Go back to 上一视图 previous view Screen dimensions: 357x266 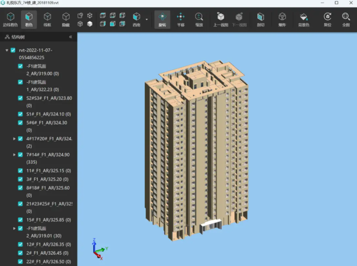[x=220, y=19]
